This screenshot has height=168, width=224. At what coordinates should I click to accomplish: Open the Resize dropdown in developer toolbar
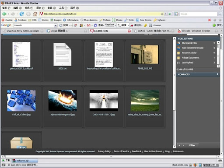click(118, 20)
